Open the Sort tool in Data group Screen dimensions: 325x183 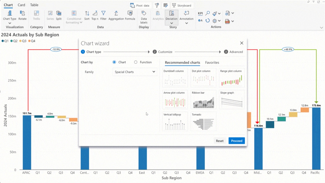tap(87, 13)
